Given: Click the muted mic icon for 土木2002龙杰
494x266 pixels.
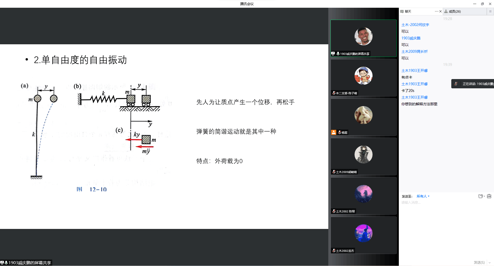Looking at the screenshot, I should click(334, 251).
